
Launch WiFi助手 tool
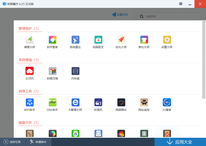[30, 102]
